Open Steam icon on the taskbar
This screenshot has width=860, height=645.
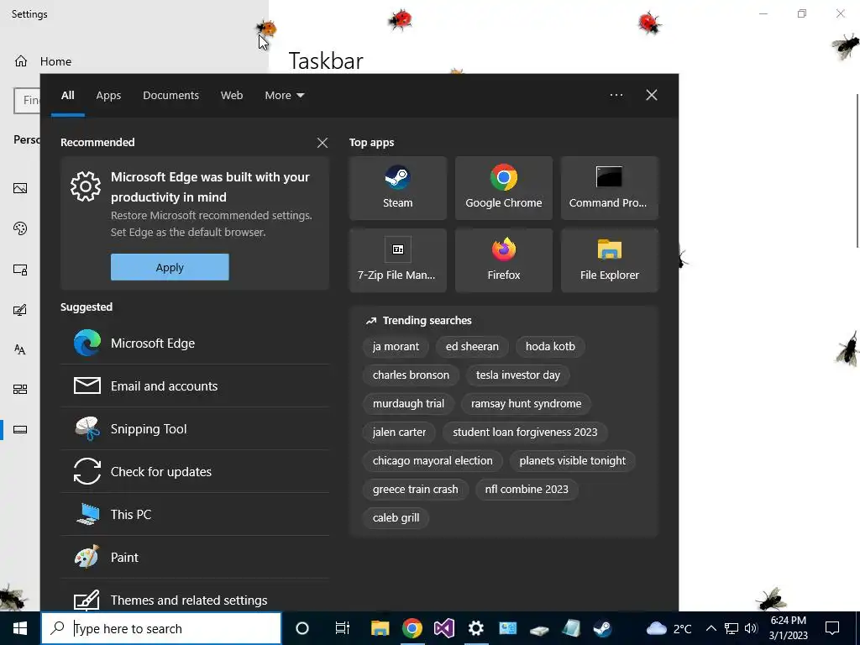tap(603, 628)
